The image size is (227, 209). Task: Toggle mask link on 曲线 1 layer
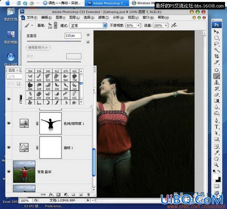coord(37,148)
